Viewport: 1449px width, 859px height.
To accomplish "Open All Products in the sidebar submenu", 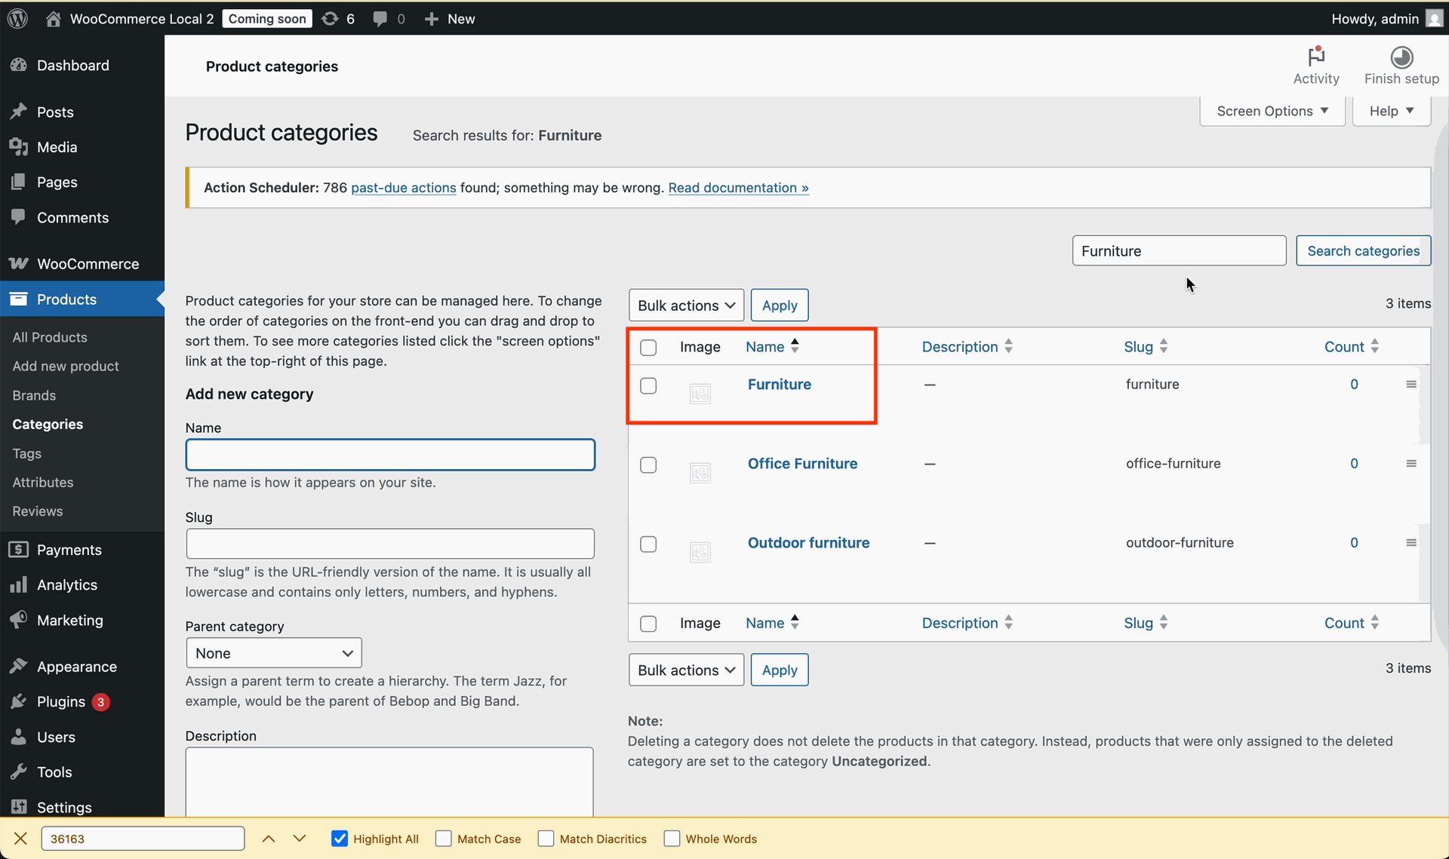I will [50, 337].
